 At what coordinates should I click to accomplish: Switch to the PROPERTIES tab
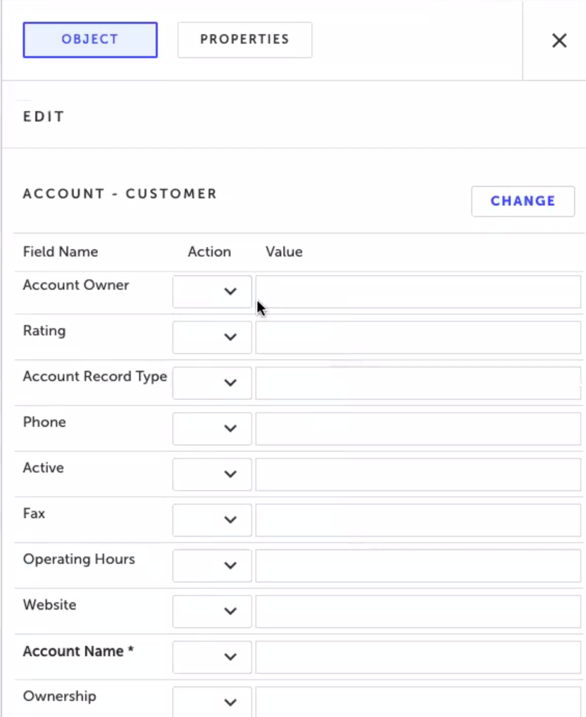point(244,39)
